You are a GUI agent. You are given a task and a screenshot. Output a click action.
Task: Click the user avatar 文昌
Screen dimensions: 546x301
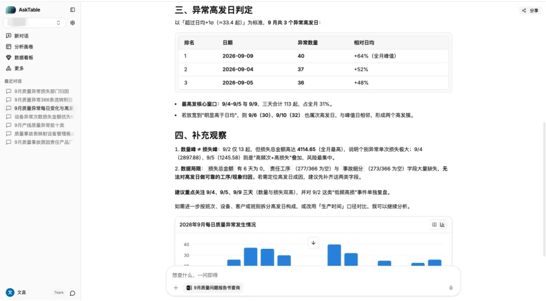(10, 292)
